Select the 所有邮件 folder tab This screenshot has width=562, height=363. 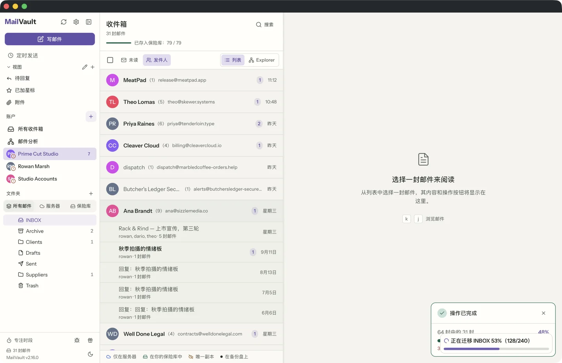pos(19,206)
